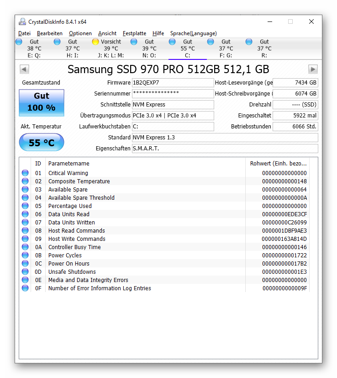Click raw value 00000000EDE3CF
The image size is (337, 378).
tap(284, 214)
